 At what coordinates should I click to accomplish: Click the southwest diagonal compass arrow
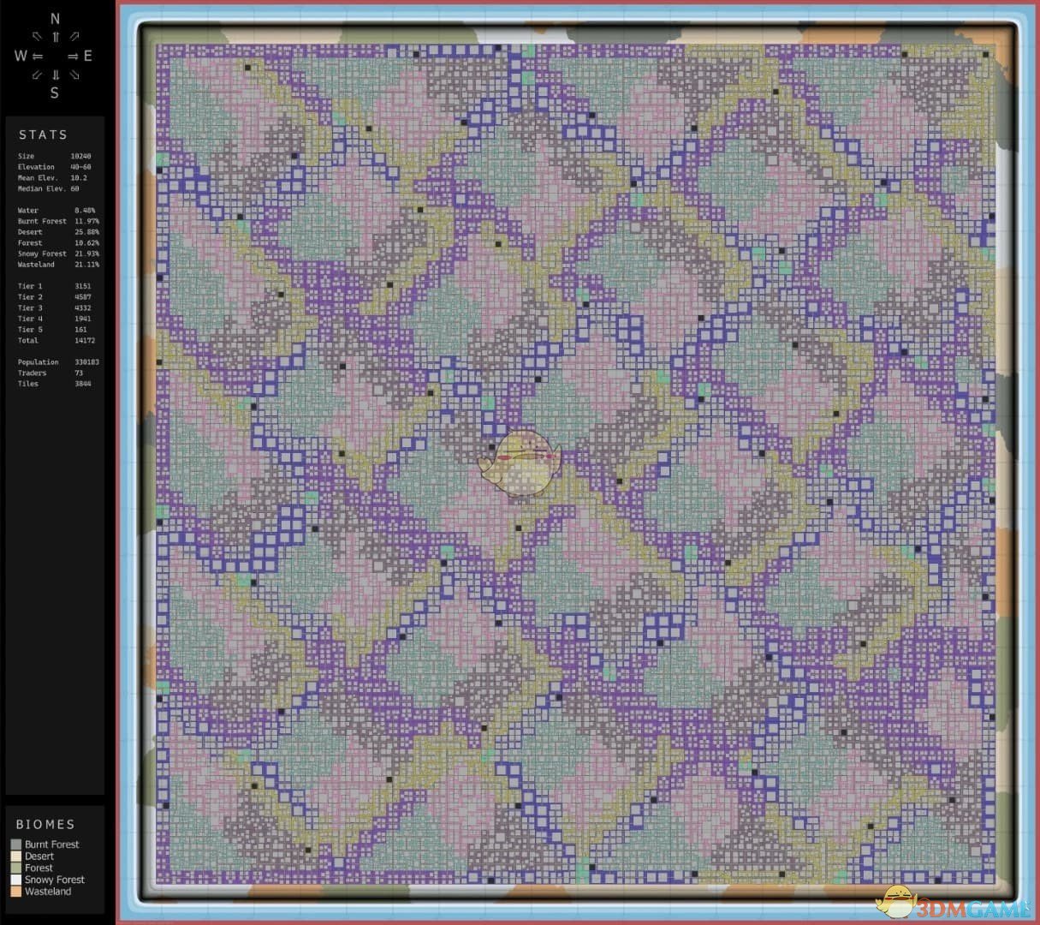click(x=35, y=75)
